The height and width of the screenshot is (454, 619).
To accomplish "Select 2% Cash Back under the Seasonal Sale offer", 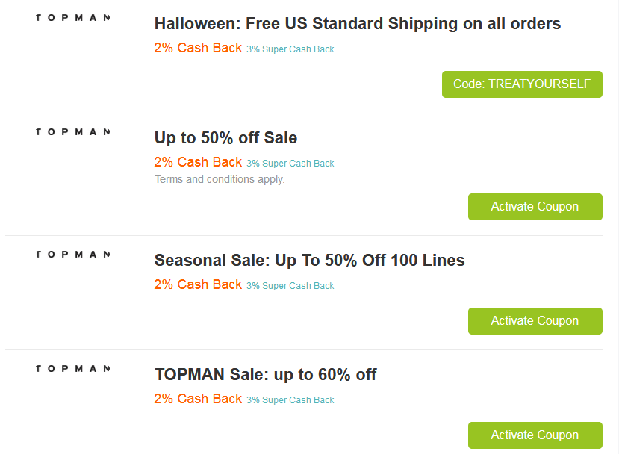I will click(198, 284).
